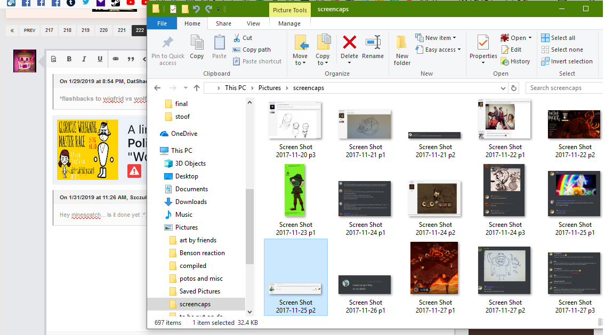The height and width of the screenshot is (335, 605).
Task: Click the Cut scissors icon
Action: coord(237,38)
